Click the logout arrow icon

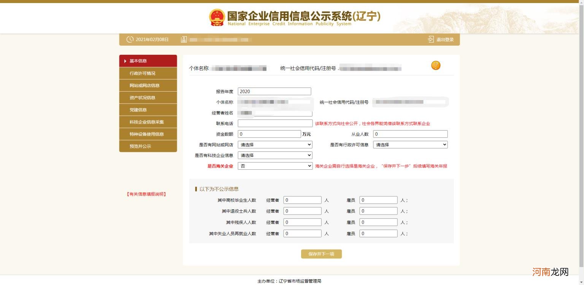click(431, 40)
